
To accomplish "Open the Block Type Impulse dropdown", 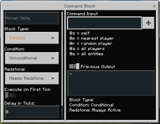I will (32, 38).
